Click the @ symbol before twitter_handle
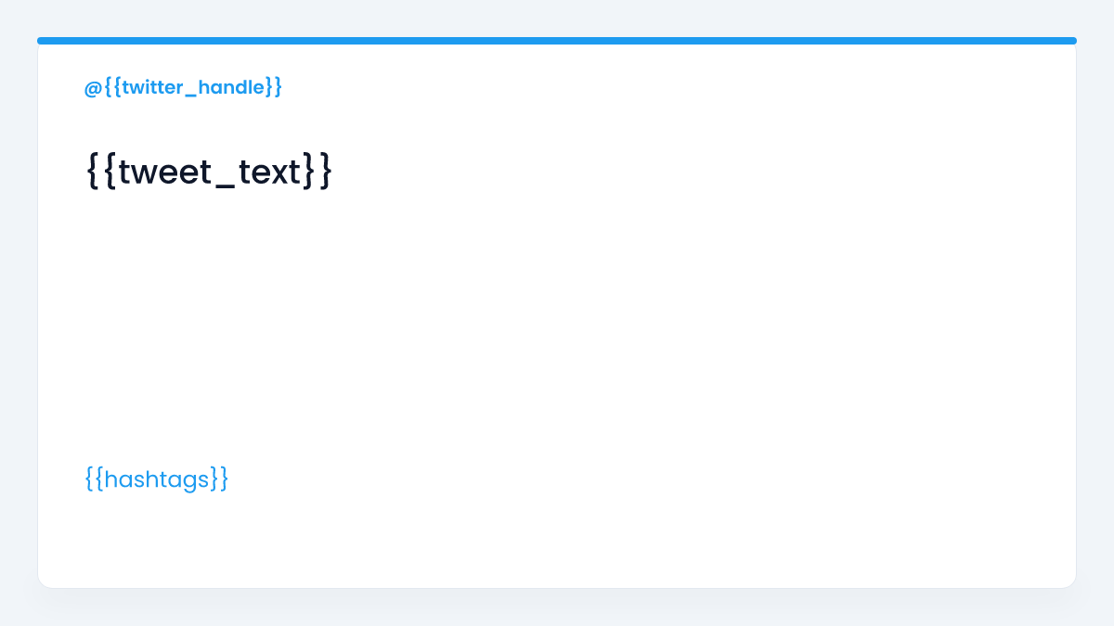Viewport: 1114px width, 626px height. [x=93, y=88]
